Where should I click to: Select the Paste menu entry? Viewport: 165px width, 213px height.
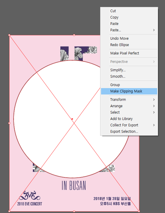click(x=129, y=24)
